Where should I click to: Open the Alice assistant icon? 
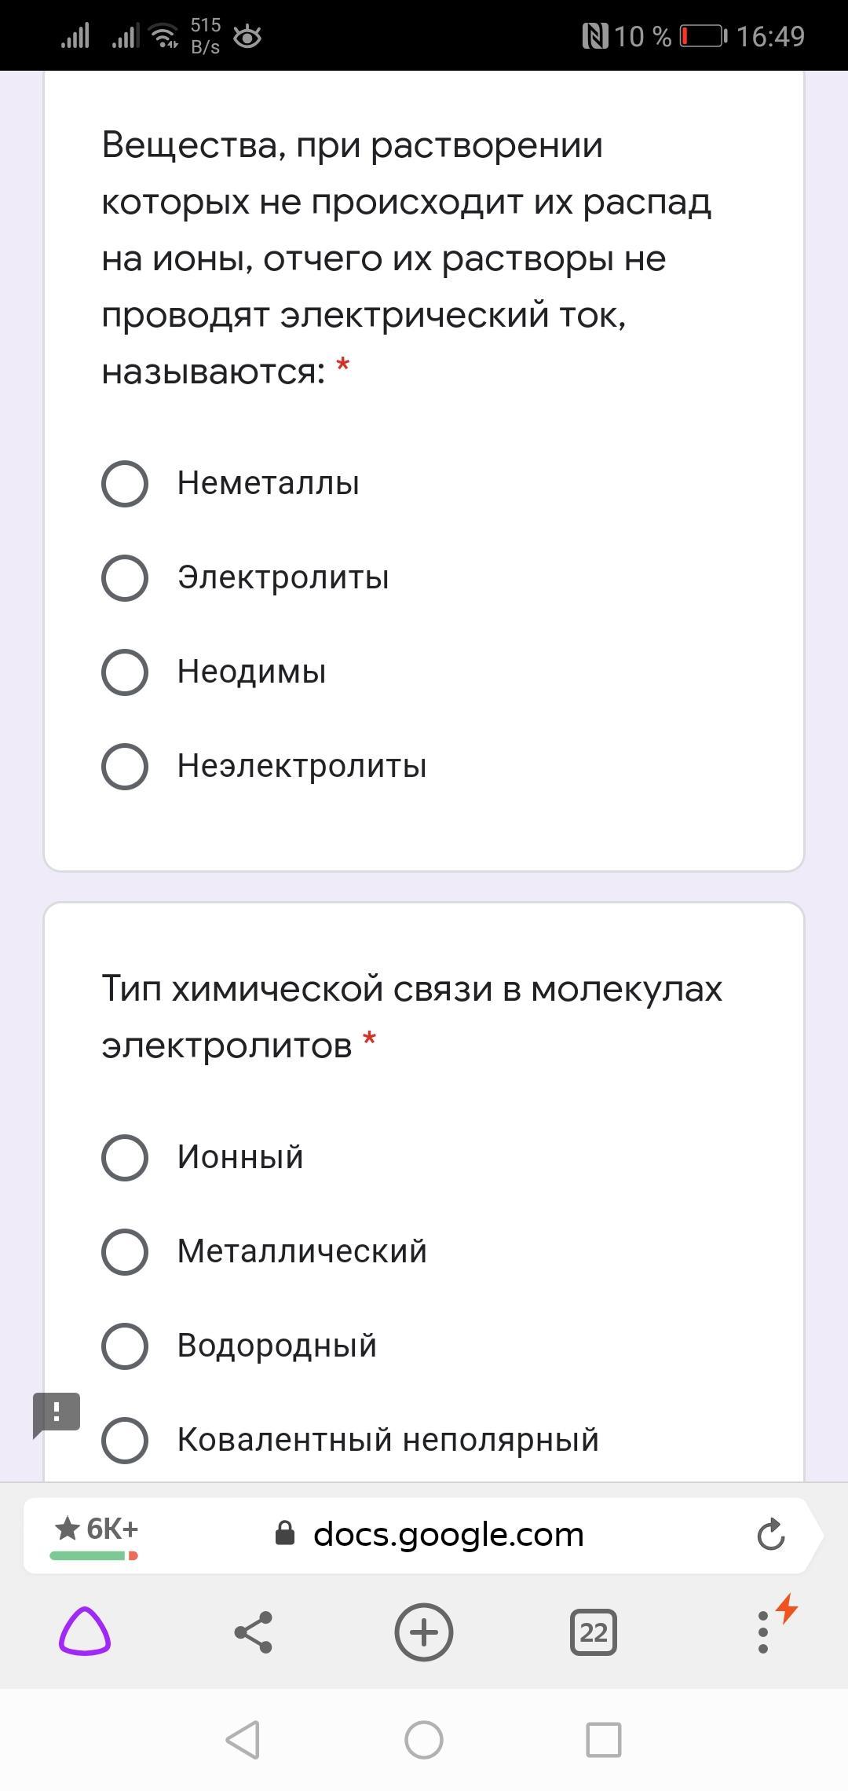(85, 1632)
